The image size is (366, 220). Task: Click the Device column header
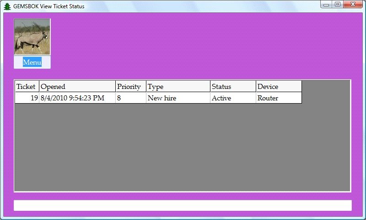[278, 87]
